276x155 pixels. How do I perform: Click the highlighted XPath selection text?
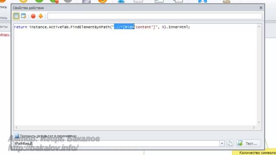click(124, 27)
